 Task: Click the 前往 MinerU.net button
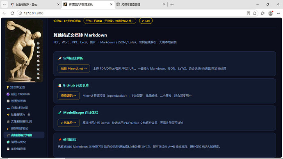[x=74, y=68]
